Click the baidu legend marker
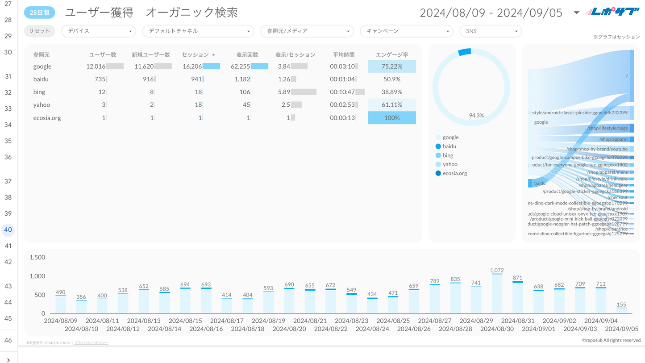Viewport: 645px width, 363px height. click(x=438, y=146)
